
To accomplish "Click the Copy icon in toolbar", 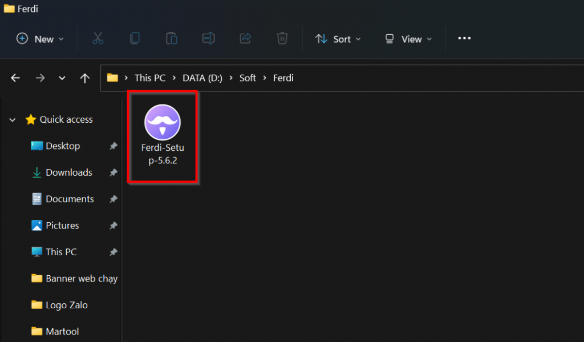I will [x=135, y=38].
